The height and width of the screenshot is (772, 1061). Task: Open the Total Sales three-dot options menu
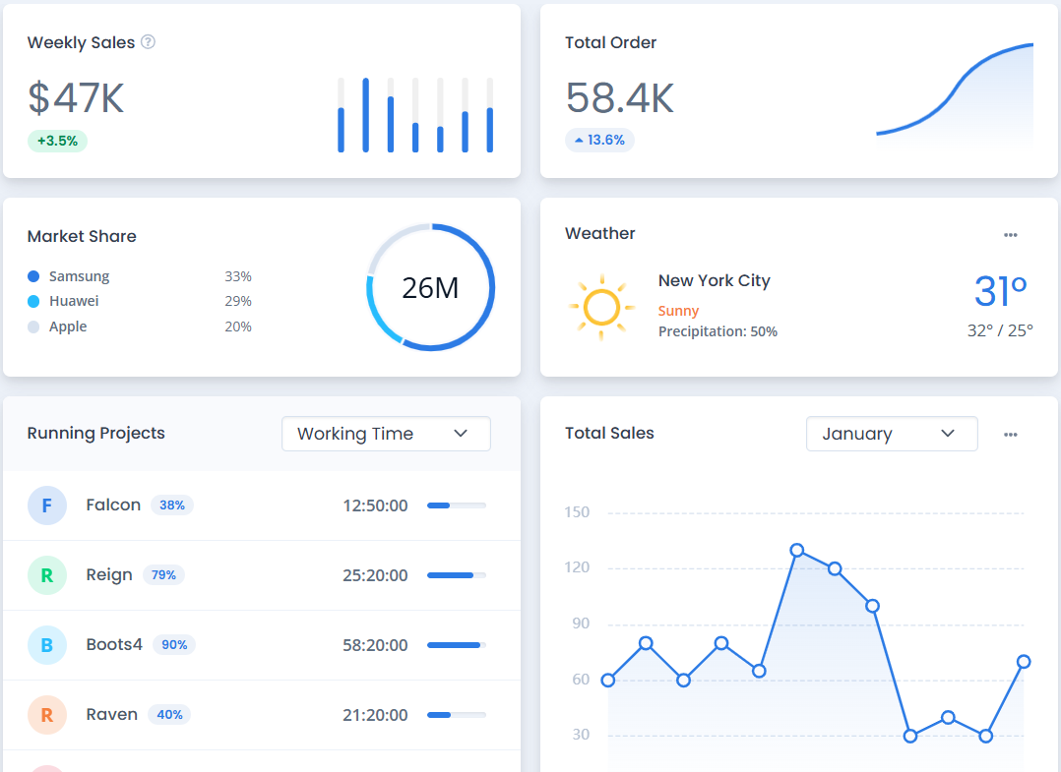(x=1010, y=435)
